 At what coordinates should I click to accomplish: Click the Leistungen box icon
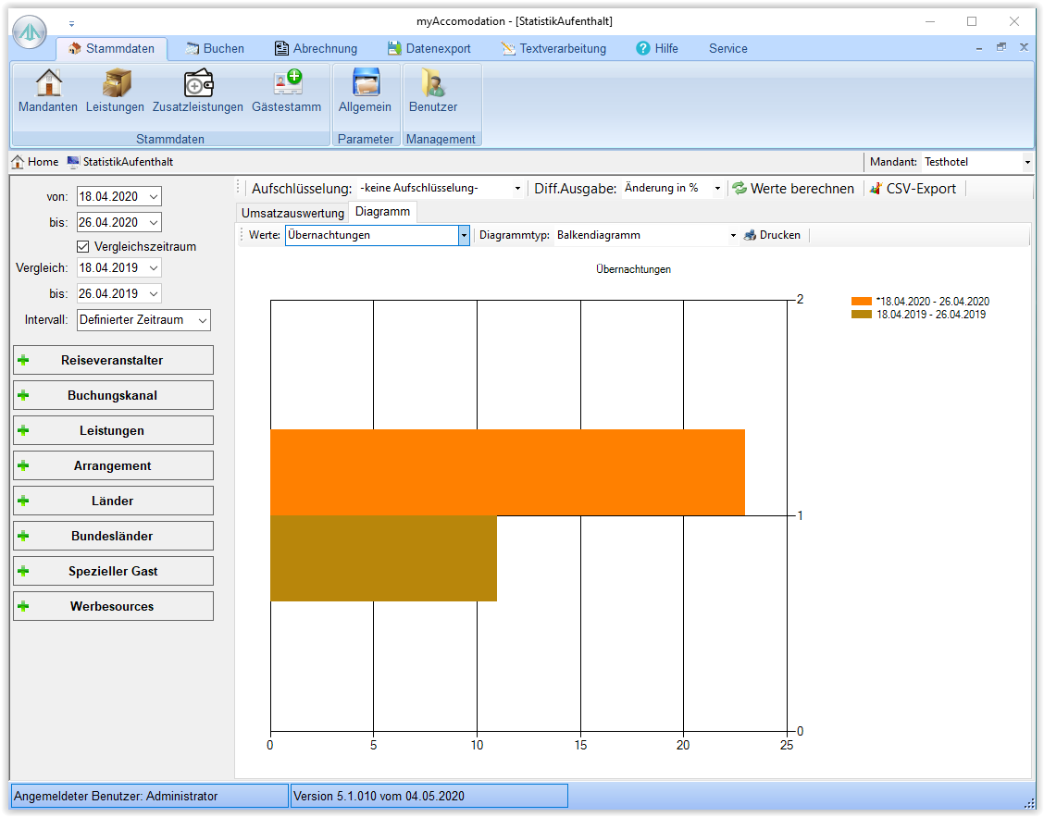(x=115, y=83)
